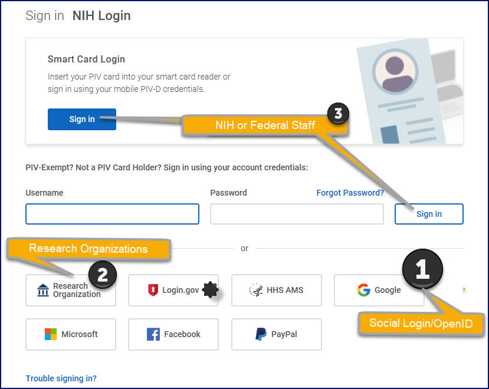Click the Google logo icon
The width and height of the screenshot is (489, 389).
[x=363, y=290]
